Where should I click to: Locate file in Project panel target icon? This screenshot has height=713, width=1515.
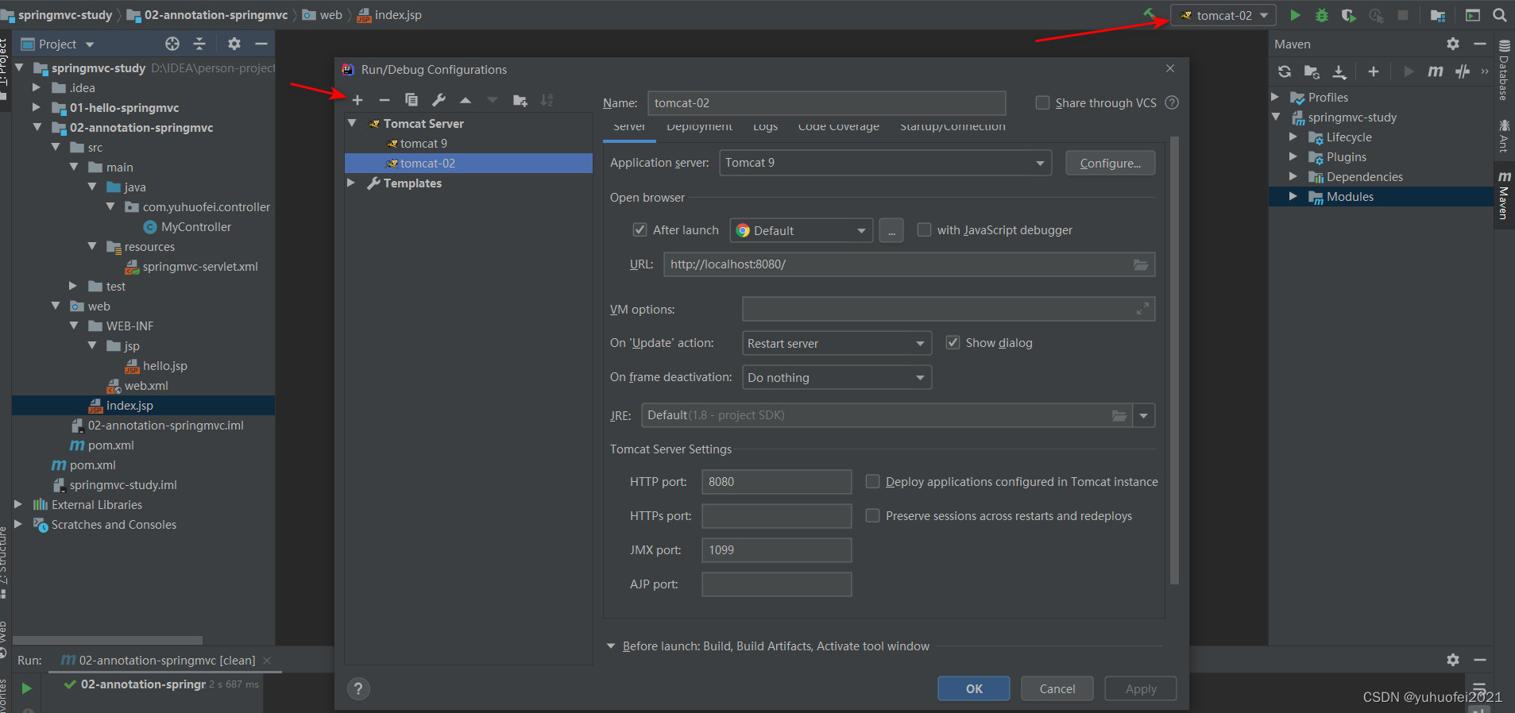click(172, 44)
